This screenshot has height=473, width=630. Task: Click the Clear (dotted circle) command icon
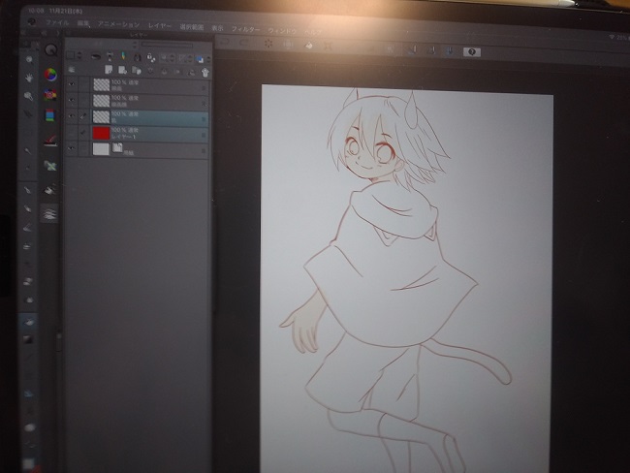[268, 44]
